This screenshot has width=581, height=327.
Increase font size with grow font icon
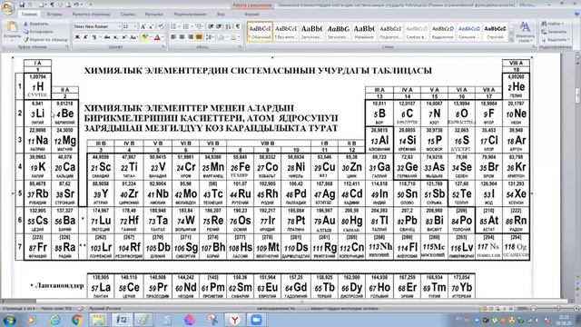[x=143, y=26]
